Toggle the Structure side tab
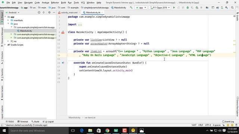The height and width of the screenshot is (134, 239). [2, 58]
